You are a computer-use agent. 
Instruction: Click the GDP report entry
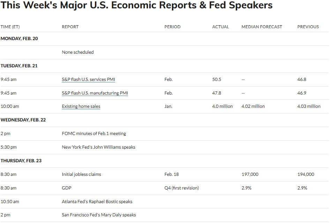pos(67,188)
